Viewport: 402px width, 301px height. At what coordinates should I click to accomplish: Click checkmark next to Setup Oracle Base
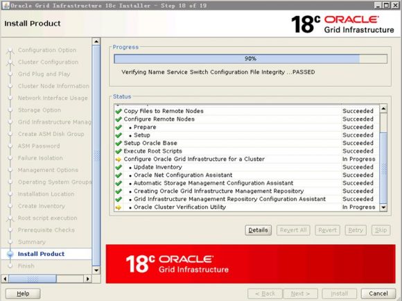119,143
